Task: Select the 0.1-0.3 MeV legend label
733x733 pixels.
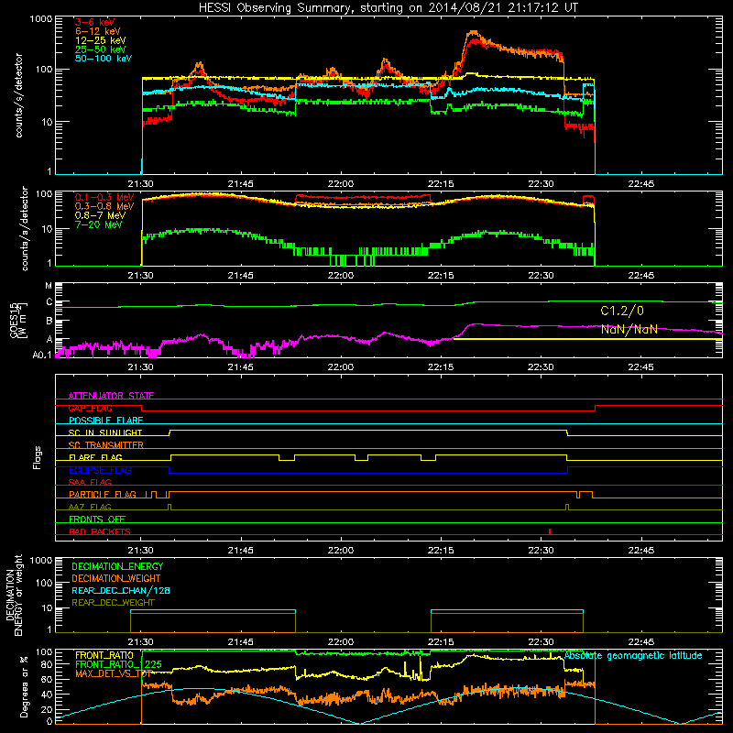Action: [x=104, y=197]
